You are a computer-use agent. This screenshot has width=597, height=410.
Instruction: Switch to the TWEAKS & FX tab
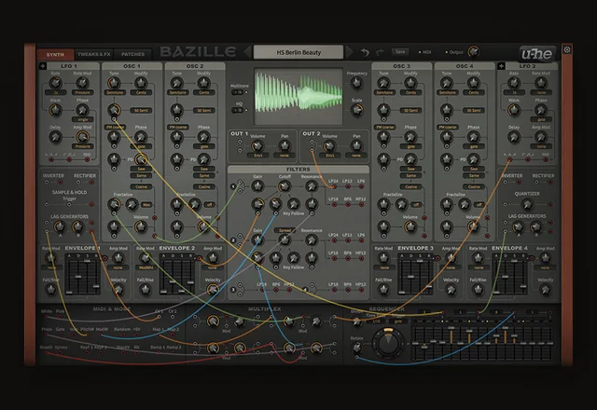93,54
